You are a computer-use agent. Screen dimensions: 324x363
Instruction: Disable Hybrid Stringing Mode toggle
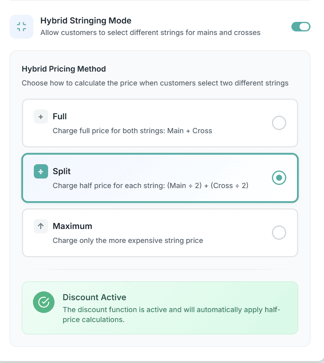click(301, 26)
